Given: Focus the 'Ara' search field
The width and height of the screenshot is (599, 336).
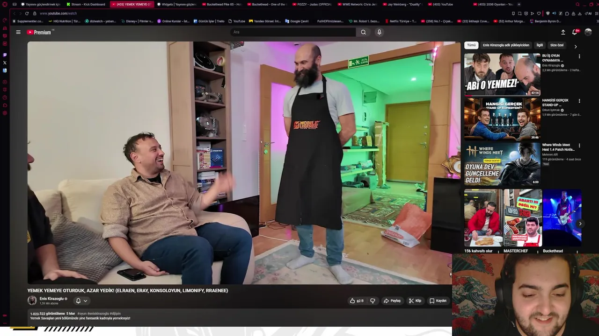Looking at the screenshot, I should pyautogui.click(x=293, y=32).
